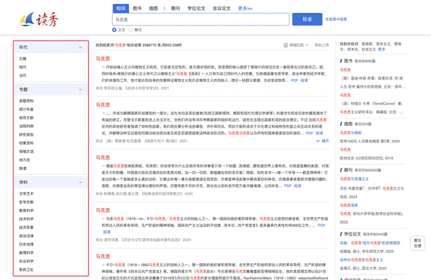The width and height of the screenshot is (431, 280).
Task: Collapse the 专题 filter section
Action: tap(80, 89)
